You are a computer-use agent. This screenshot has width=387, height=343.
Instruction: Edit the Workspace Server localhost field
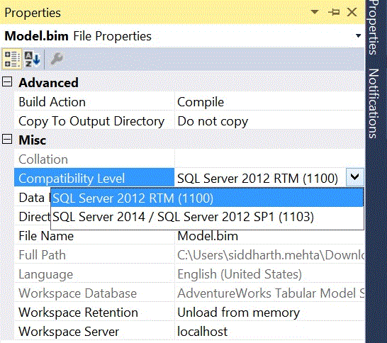269,332
